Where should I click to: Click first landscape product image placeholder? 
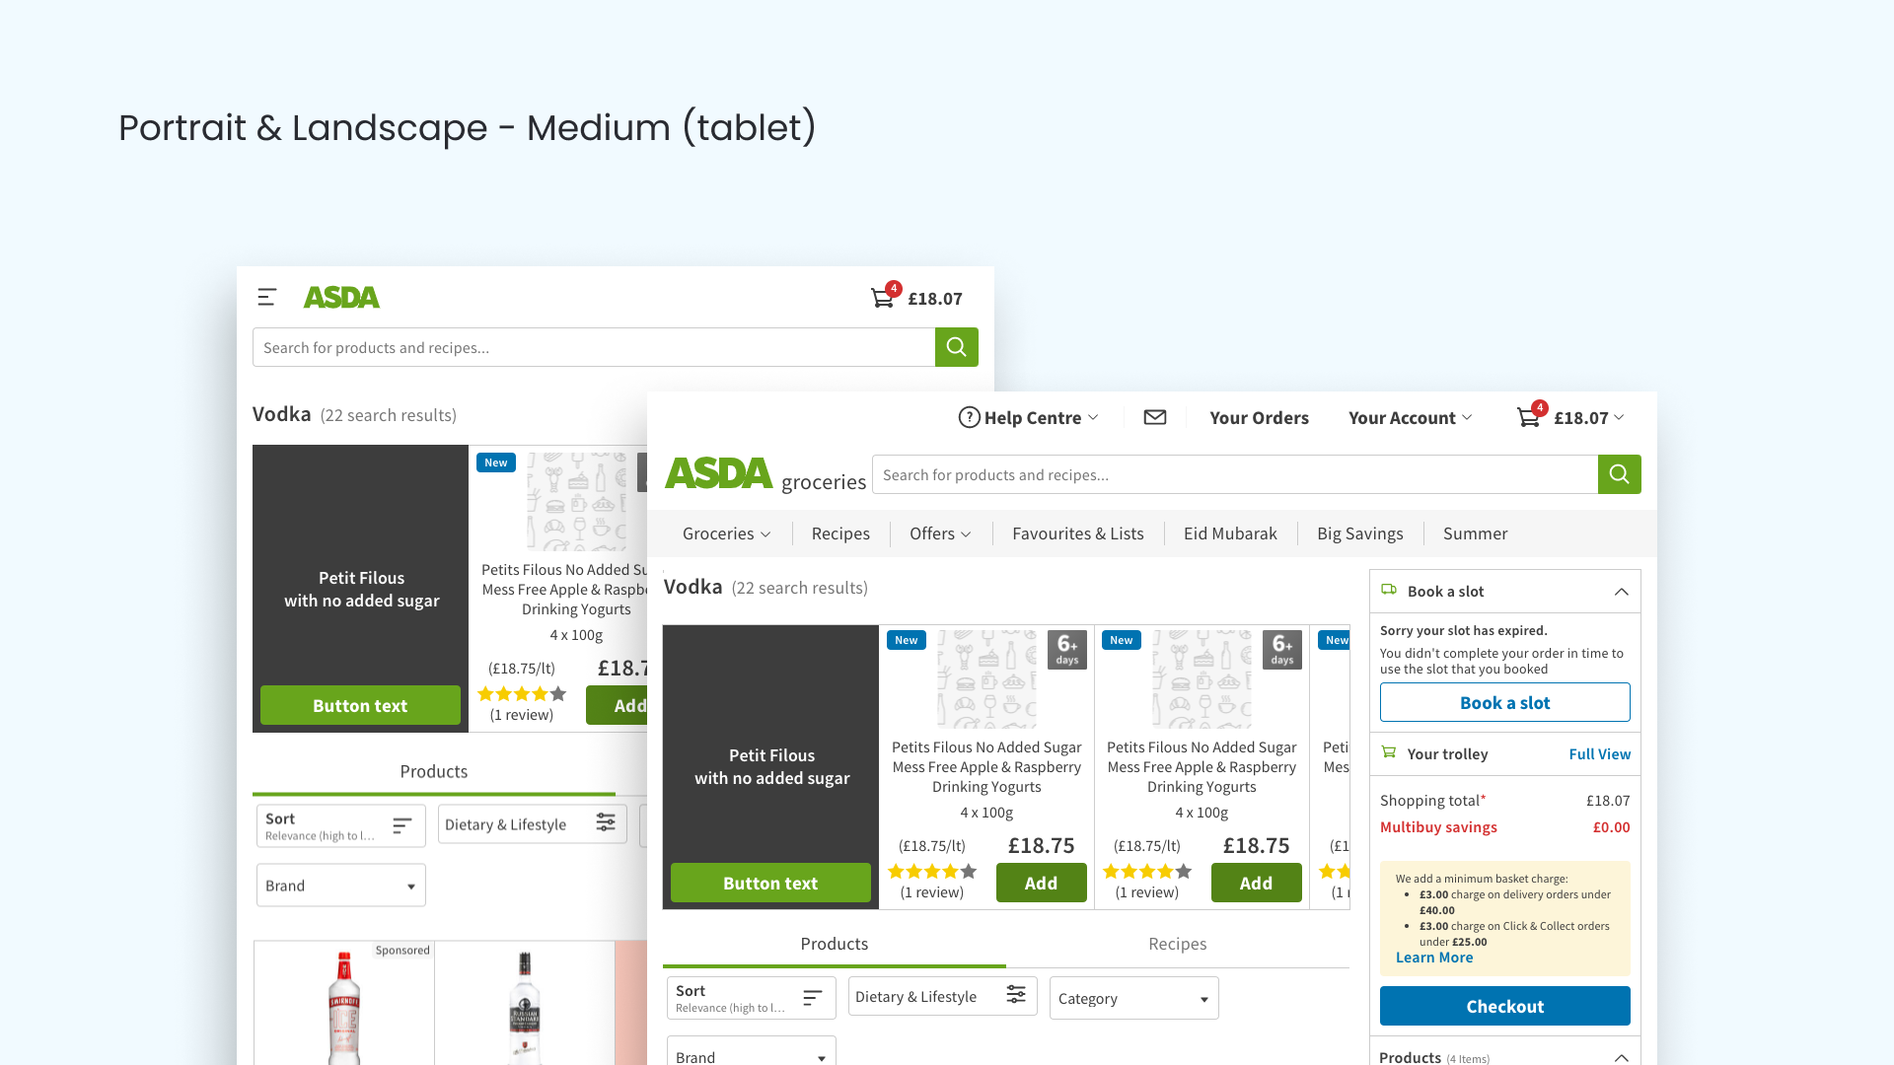click(x=986, y=679)
